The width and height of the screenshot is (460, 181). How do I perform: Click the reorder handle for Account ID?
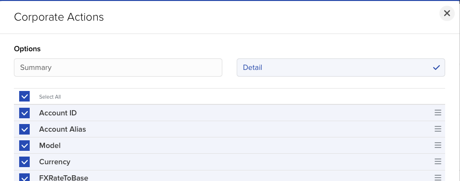coord(437,113)
